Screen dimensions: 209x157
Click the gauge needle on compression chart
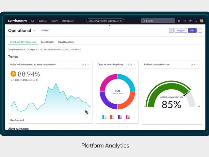coord(187,93)
